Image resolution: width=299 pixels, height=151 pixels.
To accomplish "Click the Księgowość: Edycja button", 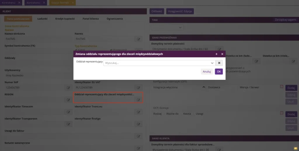I will click(x=180, y=11).
